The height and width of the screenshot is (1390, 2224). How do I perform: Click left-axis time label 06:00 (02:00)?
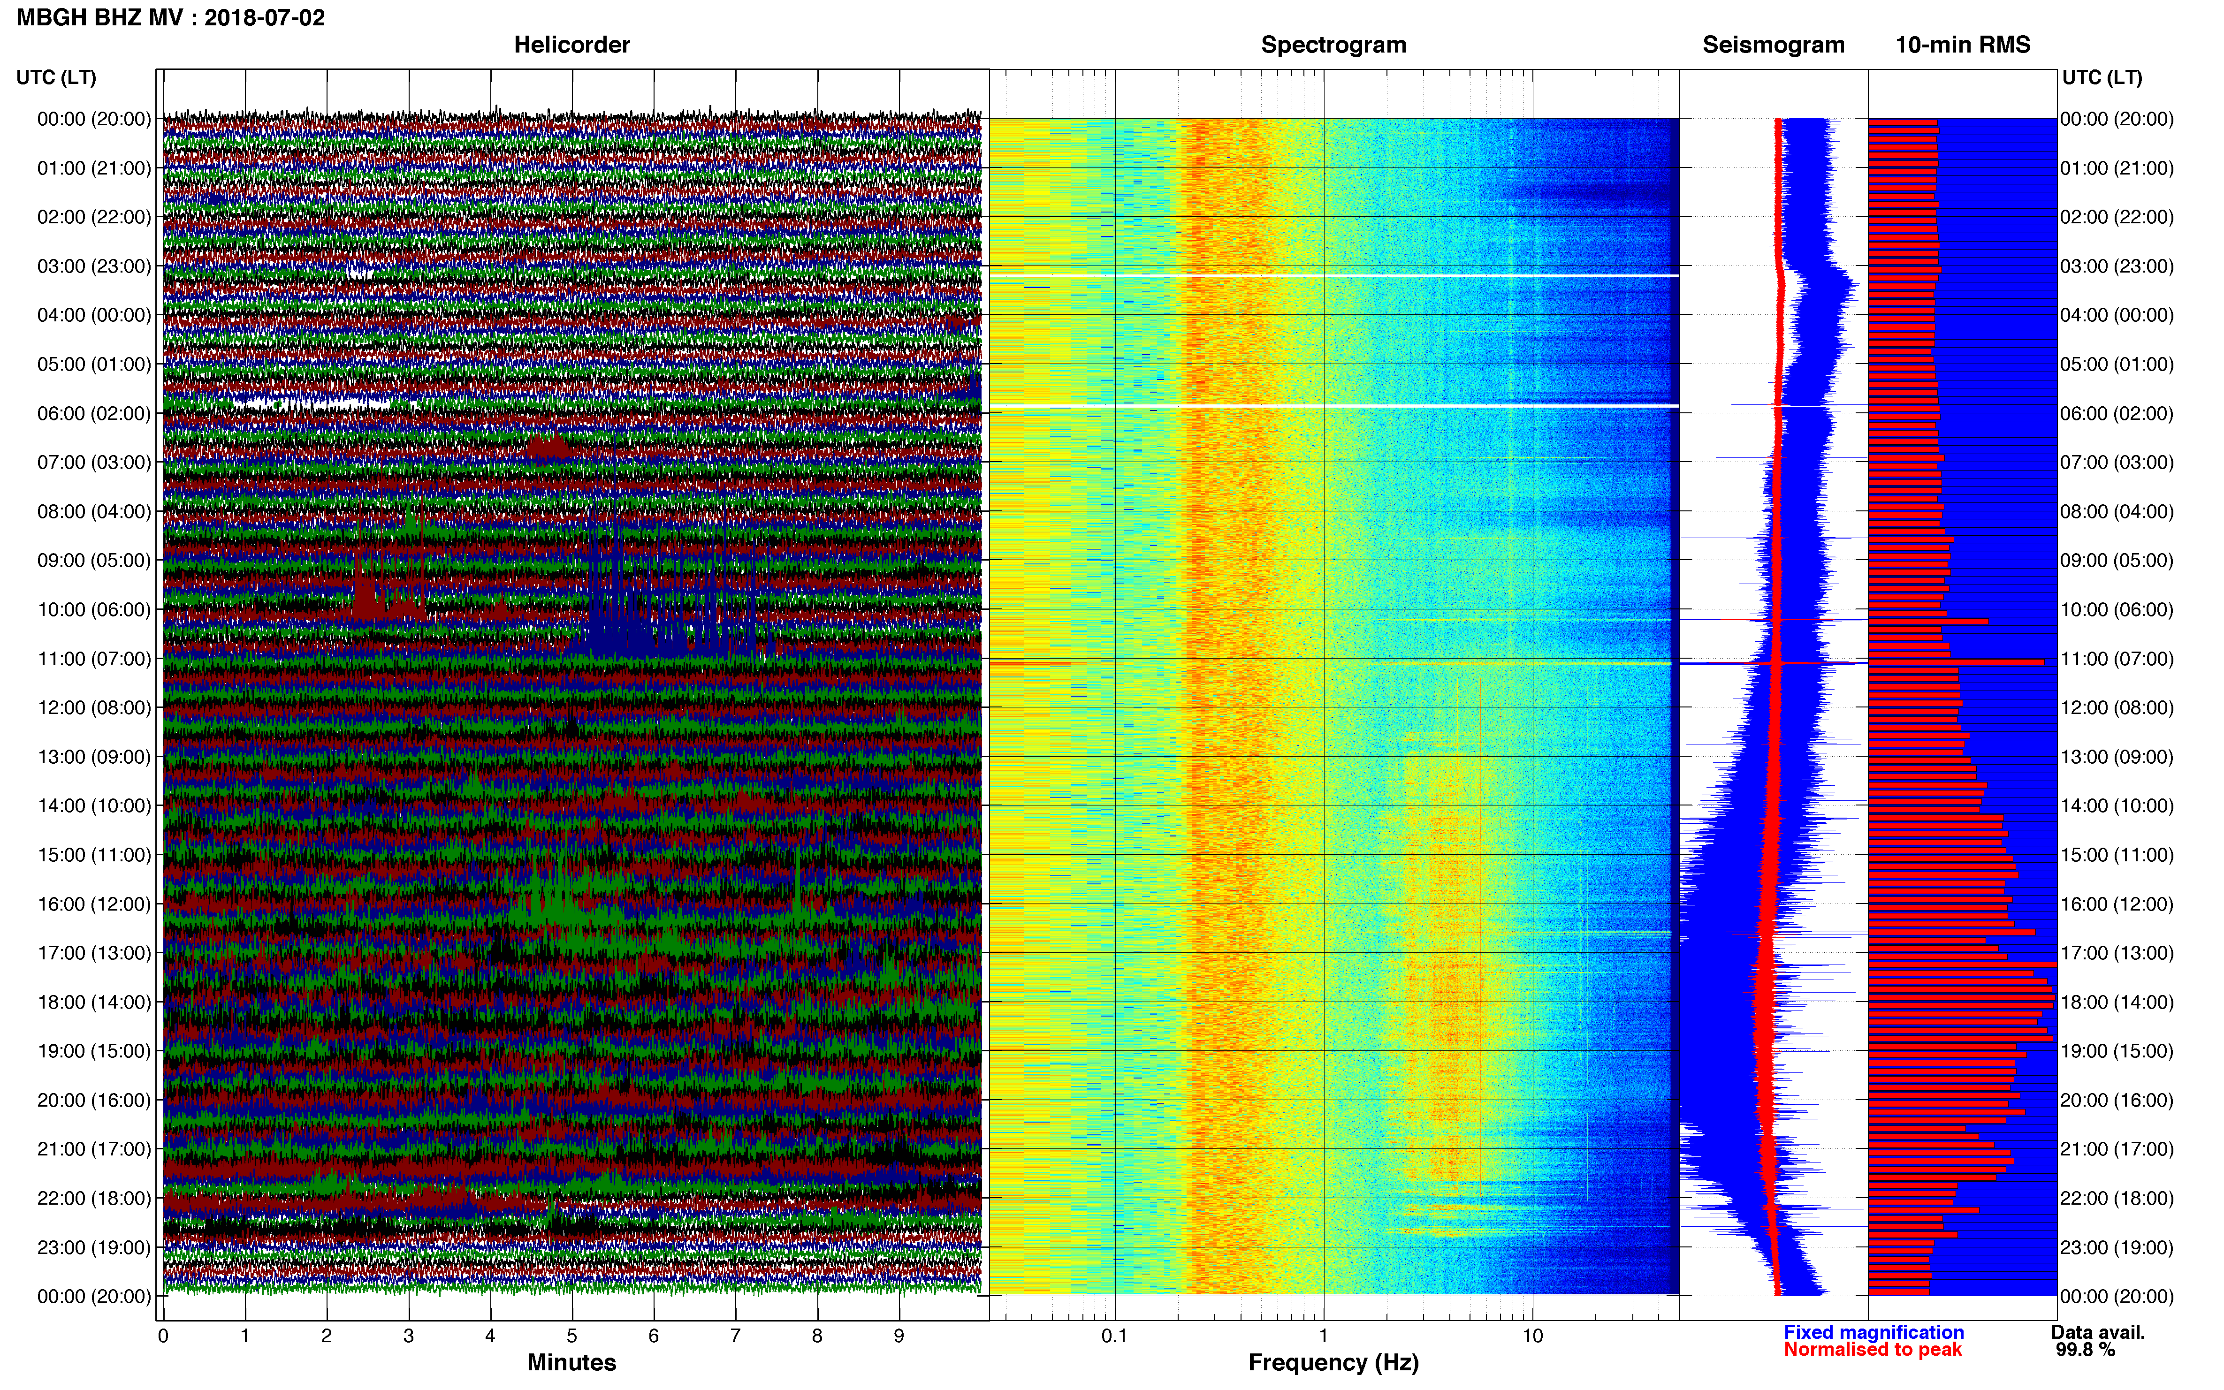pyautogui.click(x=94, y=414)
